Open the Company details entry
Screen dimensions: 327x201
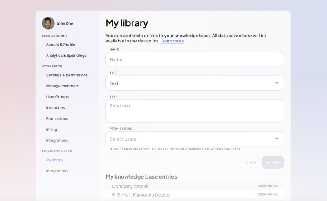pos(130,186)
